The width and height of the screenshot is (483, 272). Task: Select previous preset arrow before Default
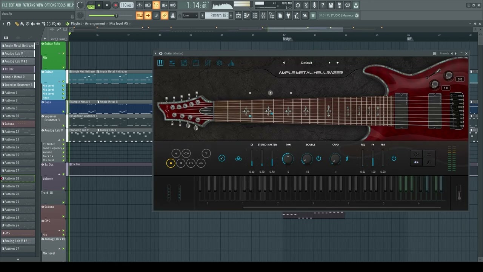pyautogui.click(x=284, y=63)
